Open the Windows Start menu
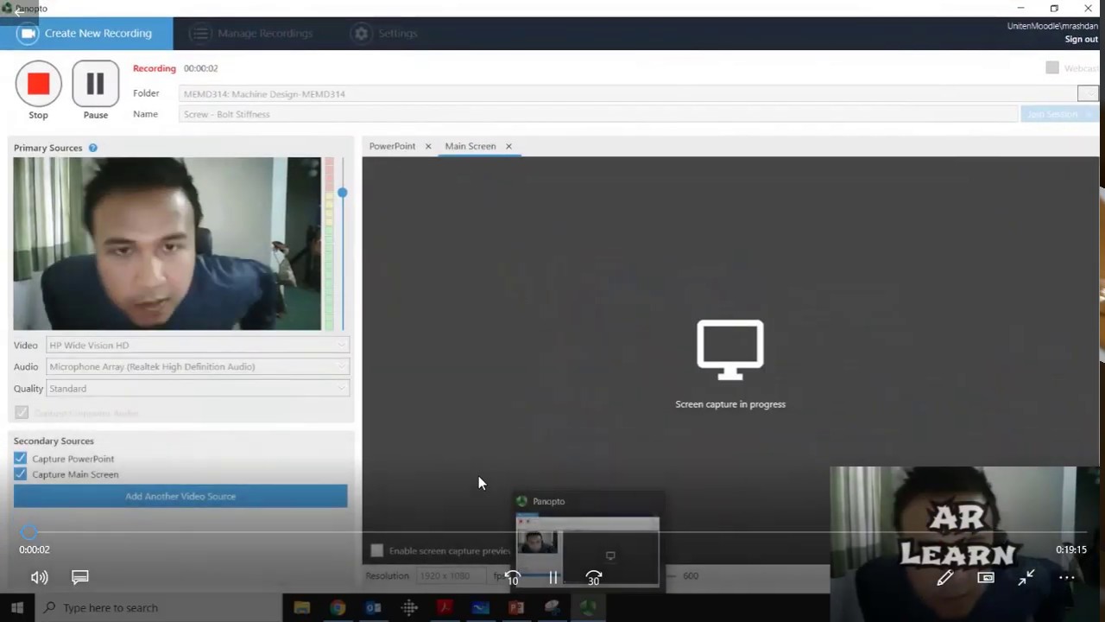 tap(16, 607)
